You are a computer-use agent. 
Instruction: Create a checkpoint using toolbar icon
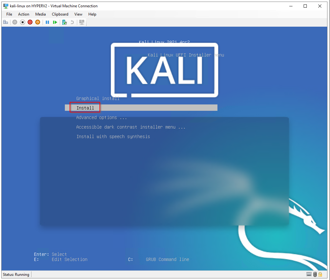coord(65,22)
